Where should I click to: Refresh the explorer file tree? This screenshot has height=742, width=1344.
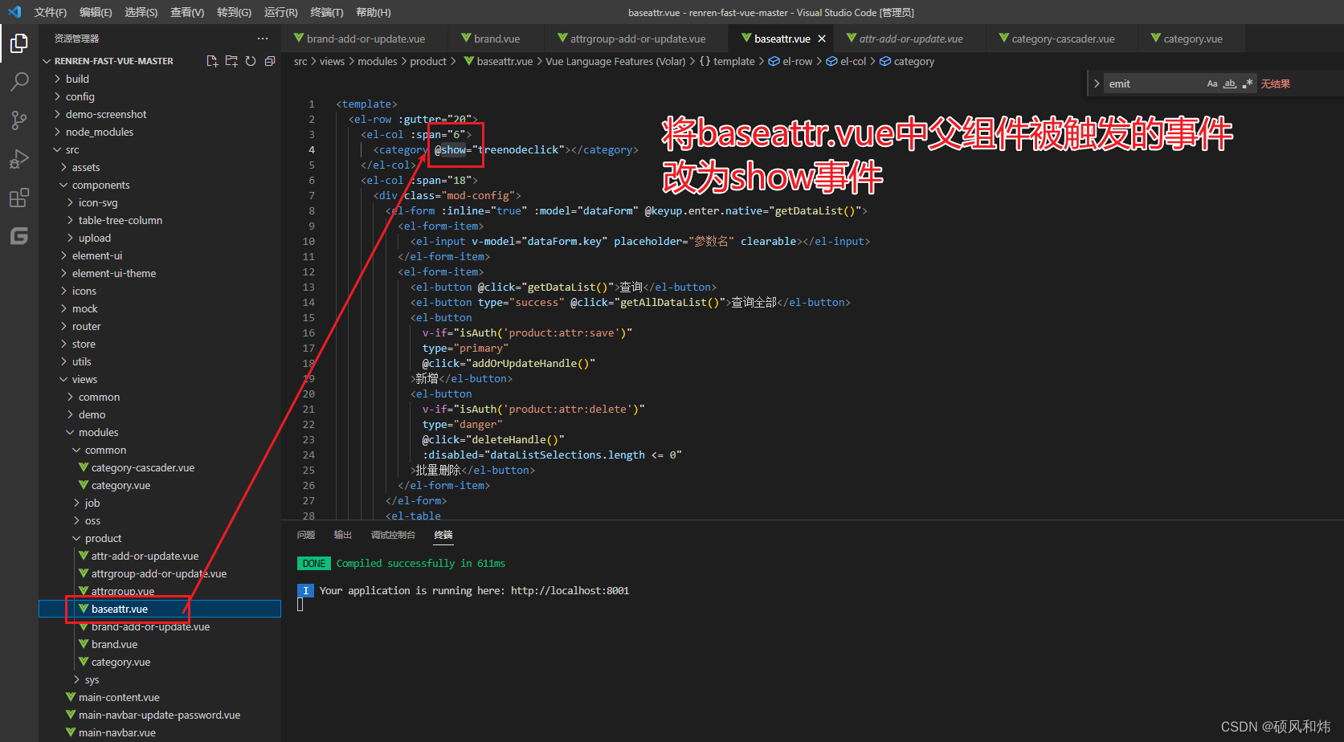pos(251,61)
